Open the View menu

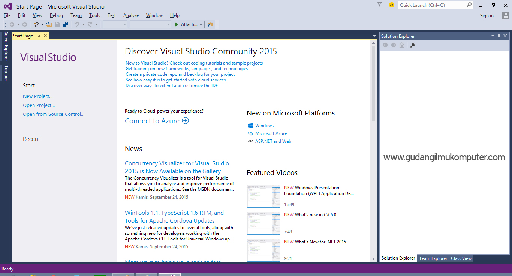pyautogui.click(x=37, y=15)
